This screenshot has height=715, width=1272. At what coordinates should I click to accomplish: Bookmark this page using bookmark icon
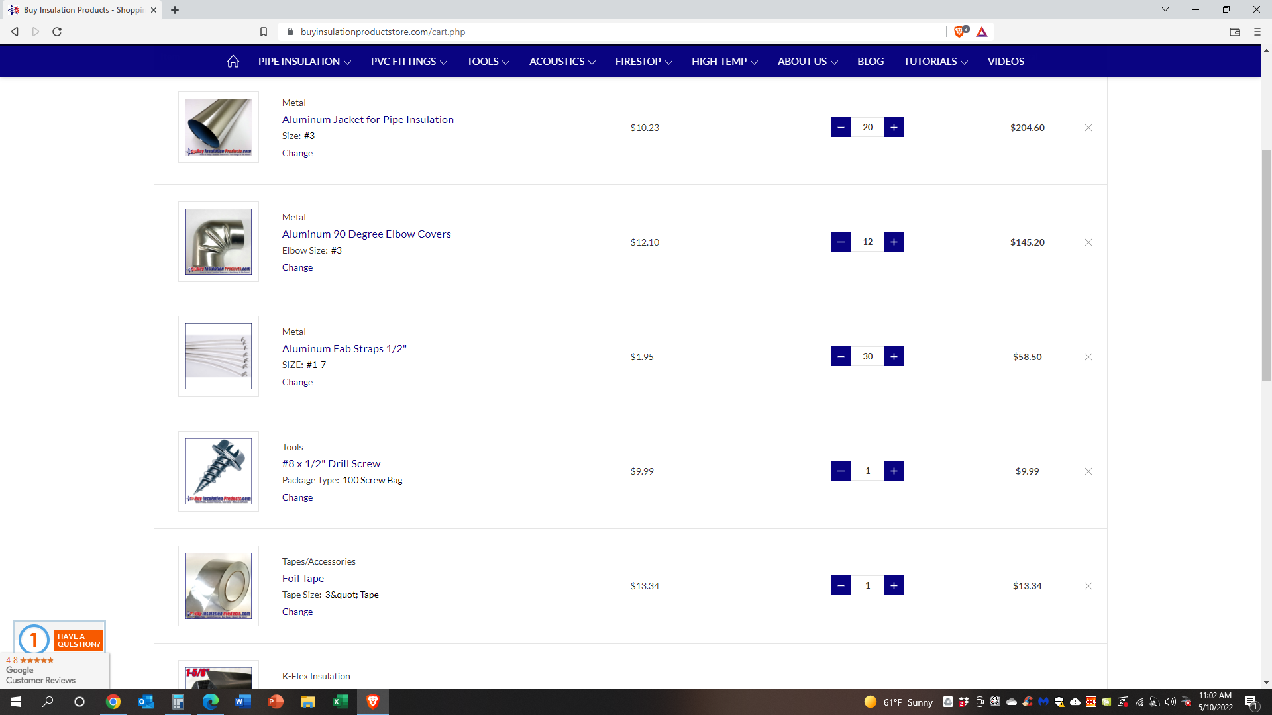tap(264, 32)
